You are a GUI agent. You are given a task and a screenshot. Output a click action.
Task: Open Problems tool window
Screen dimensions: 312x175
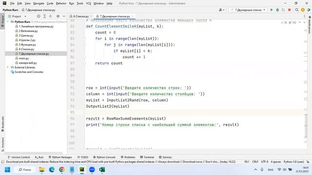pyautogui.click(x=128, y=157)
